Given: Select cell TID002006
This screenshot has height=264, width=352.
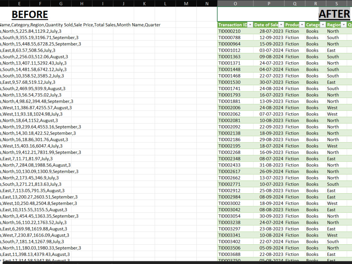Looking at the screenshot, I should coord(235,108).
